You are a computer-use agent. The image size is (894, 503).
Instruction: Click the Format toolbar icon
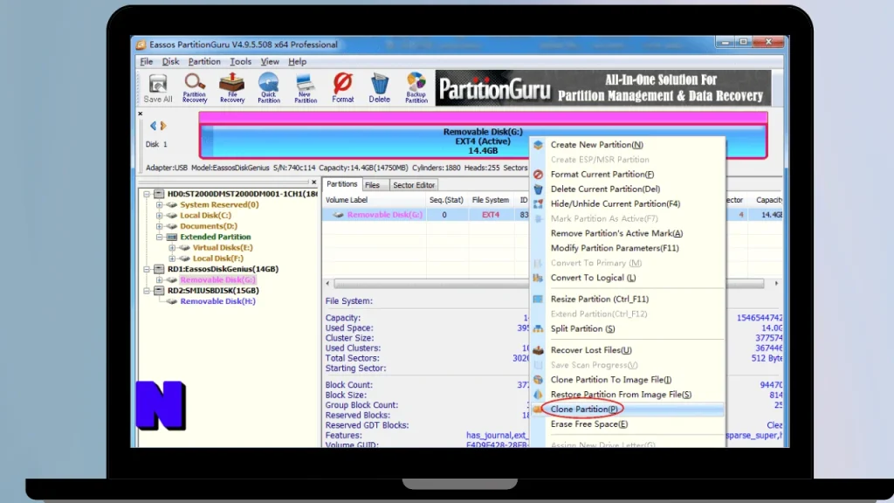[x=342, y=88]
